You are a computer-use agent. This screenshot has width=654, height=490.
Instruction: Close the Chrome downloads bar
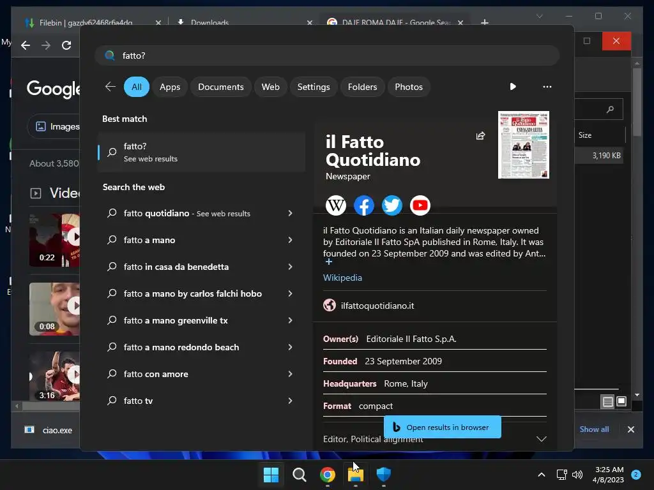pyautogui.click(x=630, y=429)
